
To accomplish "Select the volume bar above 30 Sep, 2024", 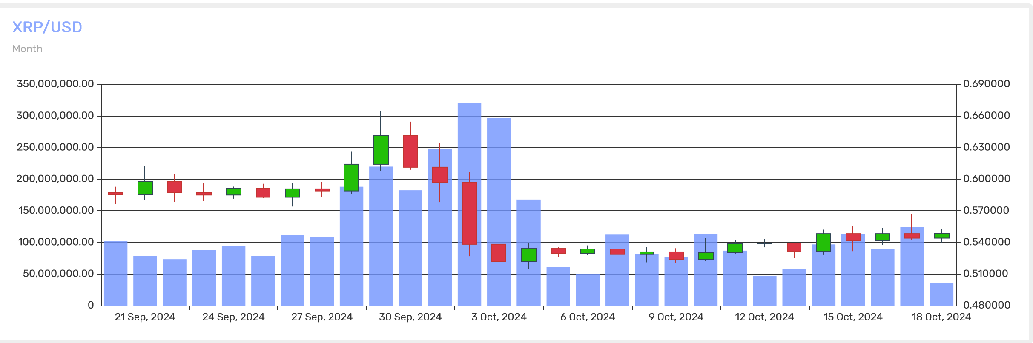I will click(x=410, y=248).
